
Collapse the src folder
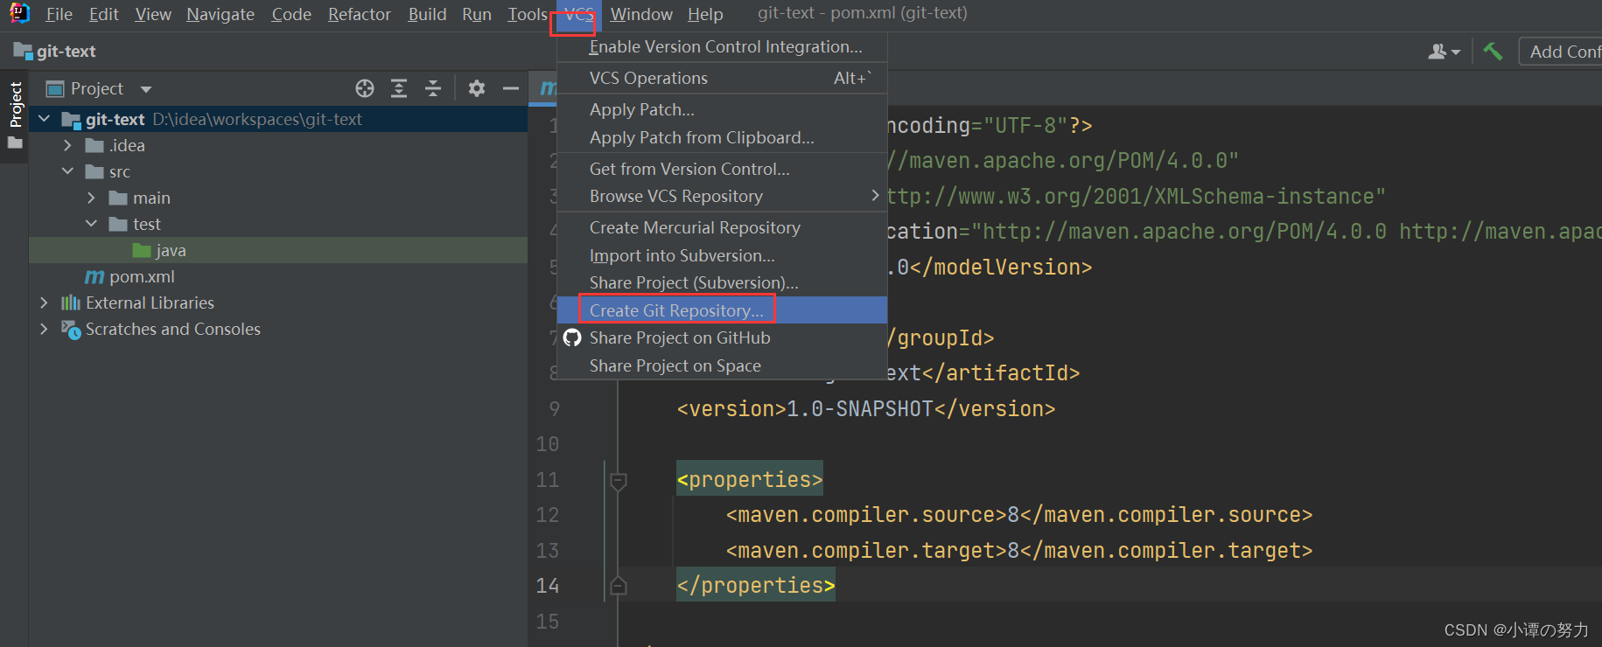[x=67, y=171]
